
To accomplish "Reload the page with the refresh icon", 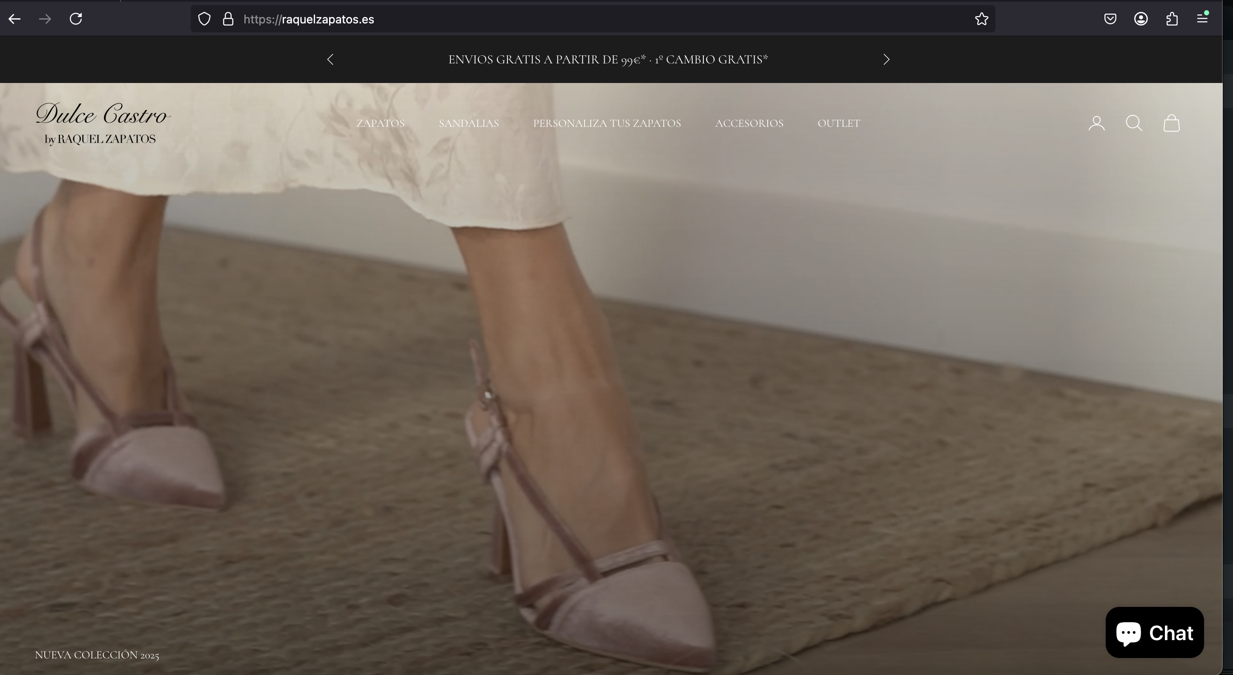I will [76, 19].
